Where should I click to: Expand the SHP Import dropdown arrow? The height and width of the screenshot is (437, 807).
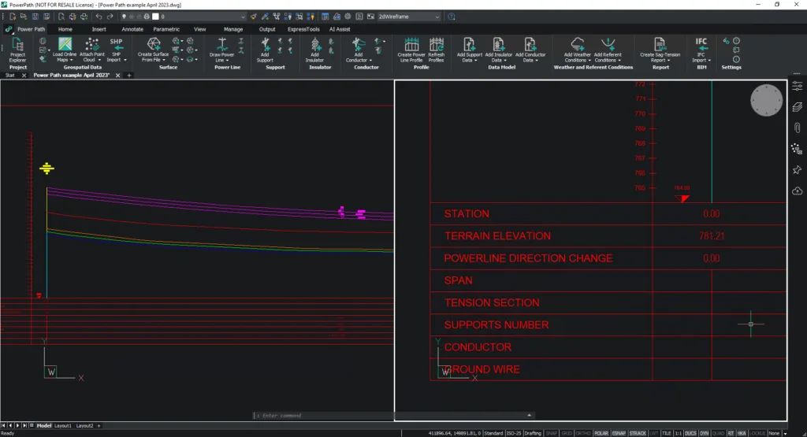[125, 60]
